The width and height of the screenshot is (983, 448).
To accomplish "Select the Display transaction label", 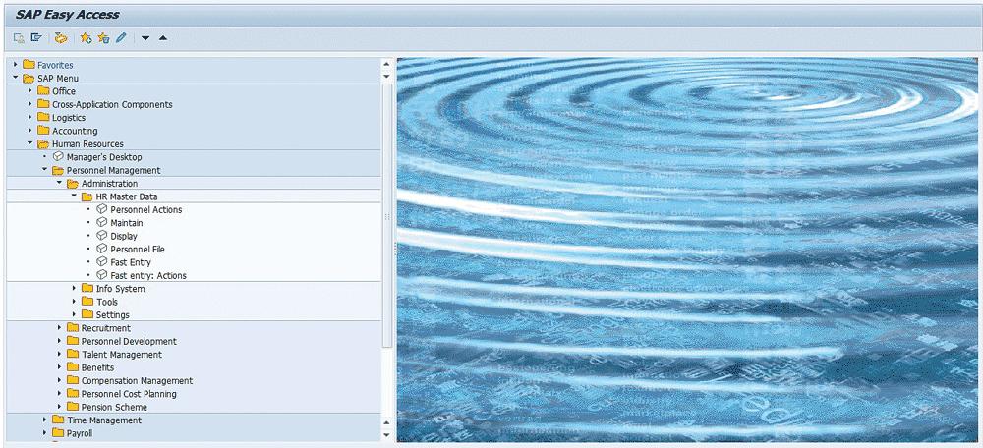I will (124, 236).
